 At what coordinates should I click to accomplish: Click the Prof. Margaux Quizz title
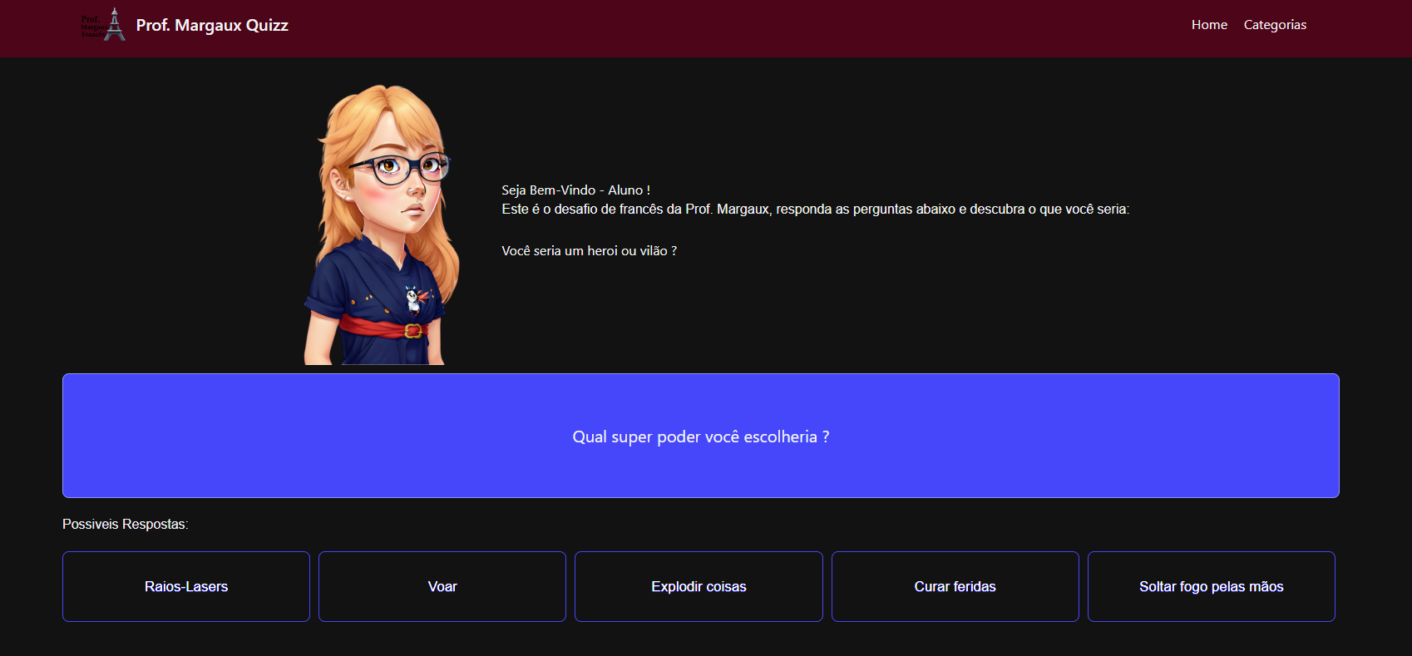(212, 25)
